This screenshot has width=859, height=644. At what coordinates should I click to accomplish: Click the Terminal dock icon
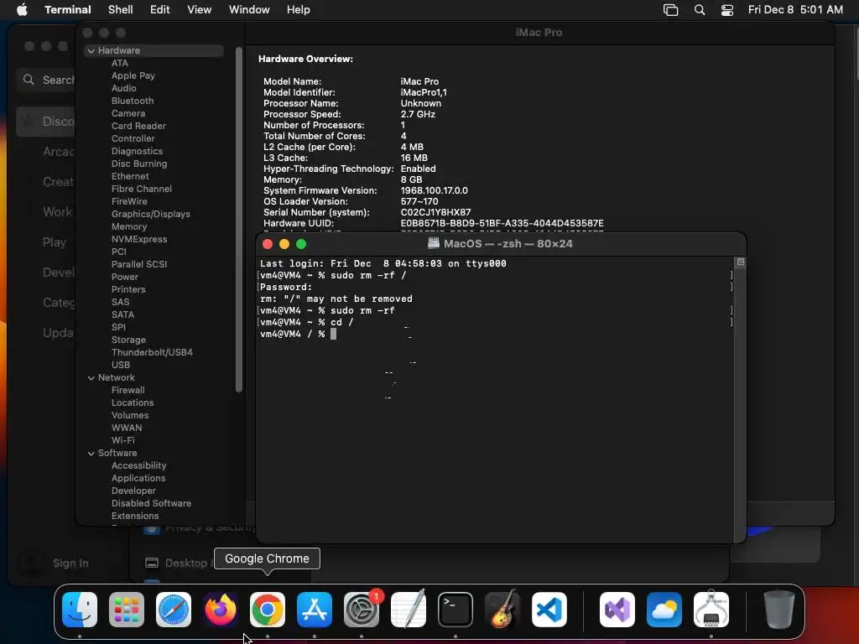456,610
